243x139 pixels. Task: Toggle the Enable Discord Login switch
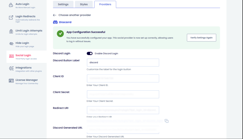[x=89, y=54]
